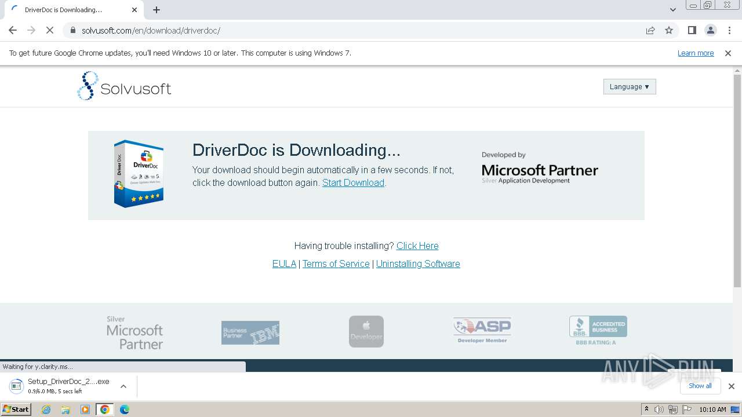This screenshot has height=417, width=742.
Task: Click the Microsoft Partner developer logo
Action: (540, 168)
